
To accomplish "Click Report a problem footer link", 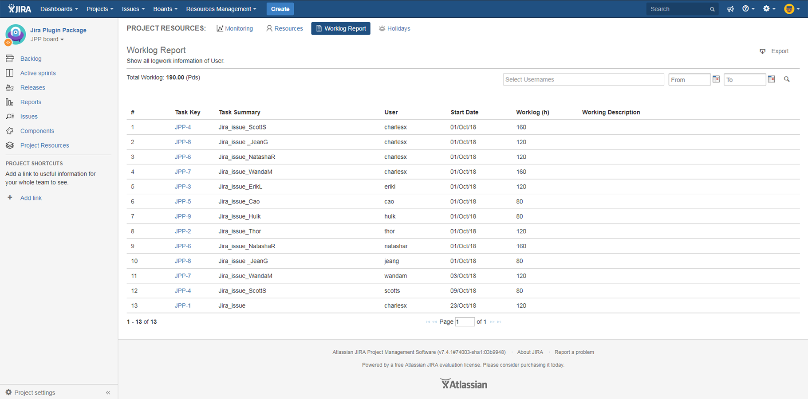I will (574, 352).
